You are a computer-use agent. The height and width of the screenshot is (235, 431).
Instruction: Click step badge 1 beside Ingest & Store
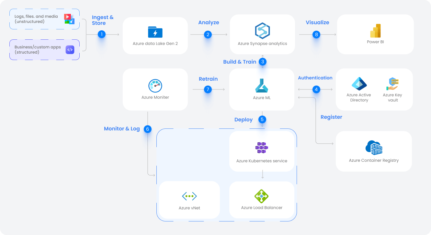click(102, 34)
